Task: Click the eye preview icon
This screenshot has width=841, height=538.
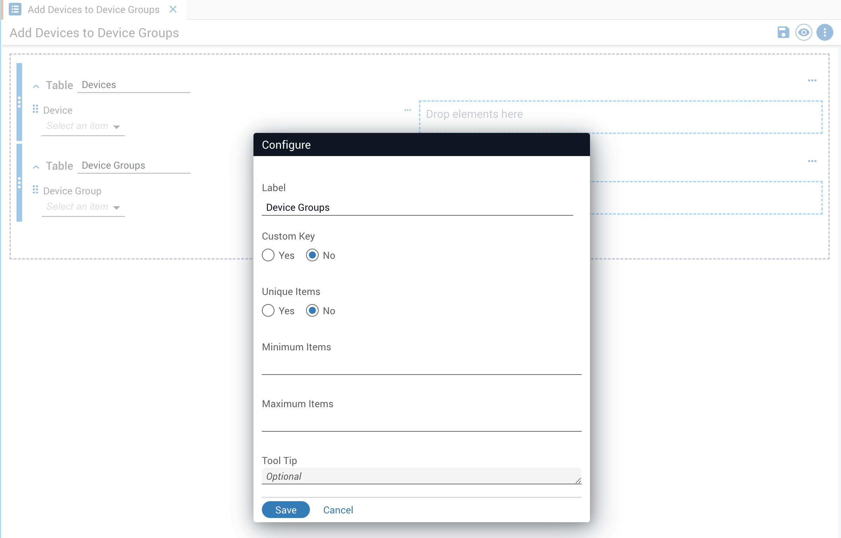Action: [803, 32]
